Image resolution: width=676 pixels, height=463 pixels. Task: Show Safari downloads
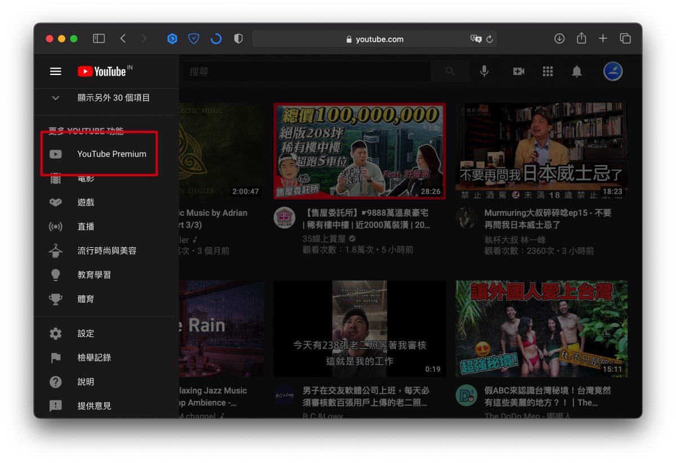[x=559, y=38]
